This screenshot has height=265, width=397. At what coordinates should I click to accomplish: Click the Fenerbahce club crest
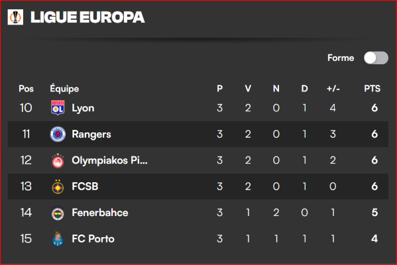(x=58, y=213)
